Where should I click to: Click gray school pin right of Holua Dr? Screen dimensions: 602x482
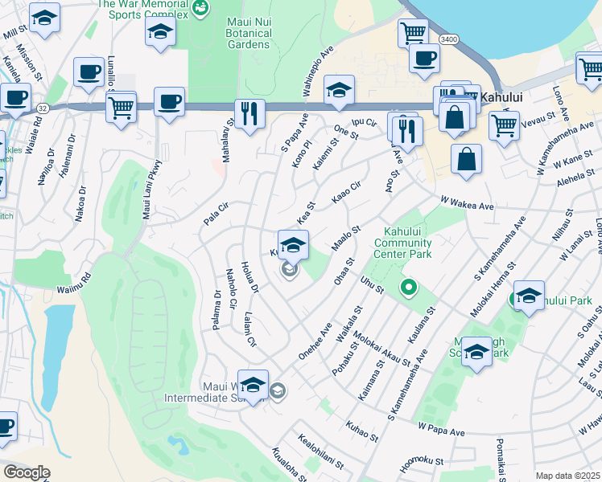pyautogui.click(x=290, y=270)
